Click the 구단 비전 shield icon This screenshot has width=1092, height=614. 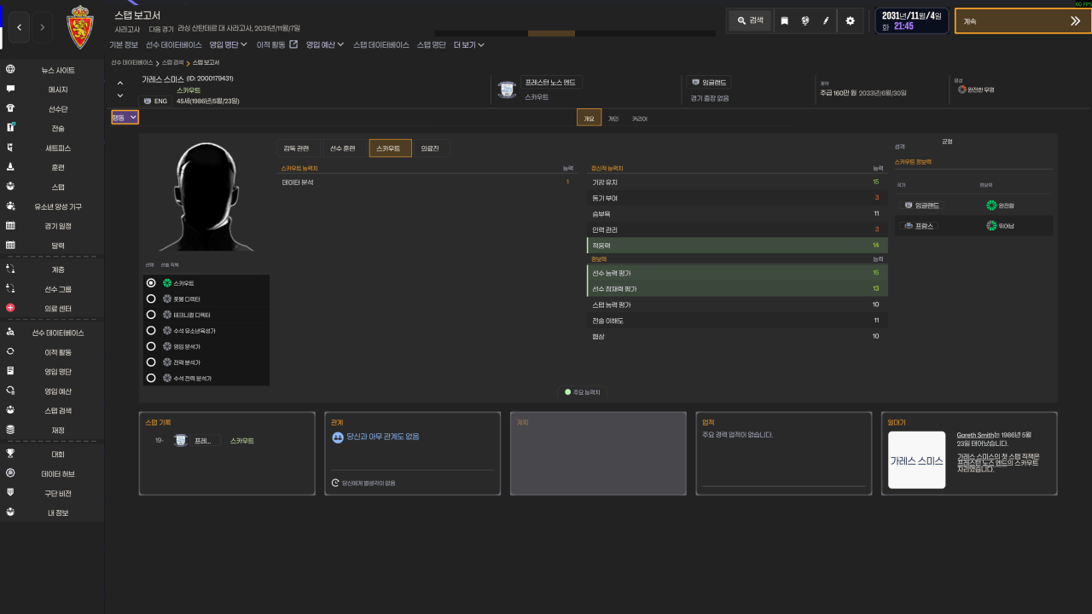pyautogui.click(x=10, y=493)
